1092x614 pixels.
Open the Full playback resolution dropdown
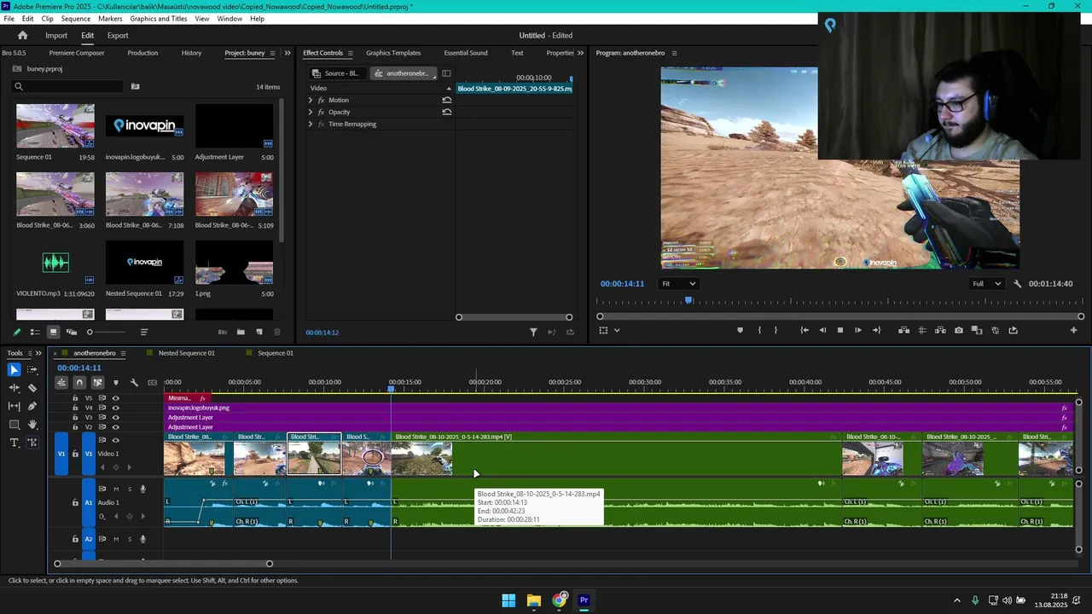pyautogui.click(x=987, y=284)
